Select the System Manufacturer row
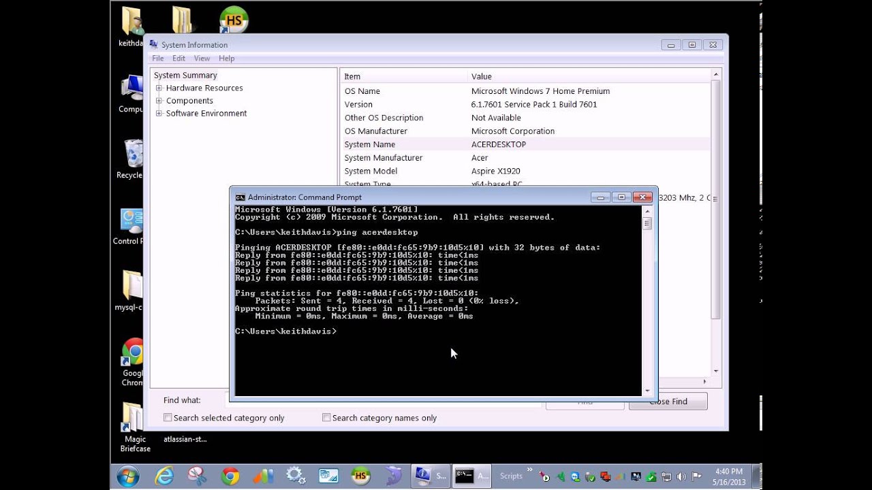Viewport: 872px width, 490px height. coord(525,158)
